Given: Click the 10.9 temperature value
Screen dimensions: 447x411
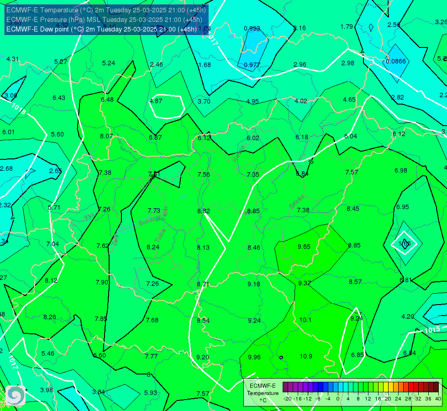Looking at the screenshot, I should pyautogui.click(x=306, y=356).
